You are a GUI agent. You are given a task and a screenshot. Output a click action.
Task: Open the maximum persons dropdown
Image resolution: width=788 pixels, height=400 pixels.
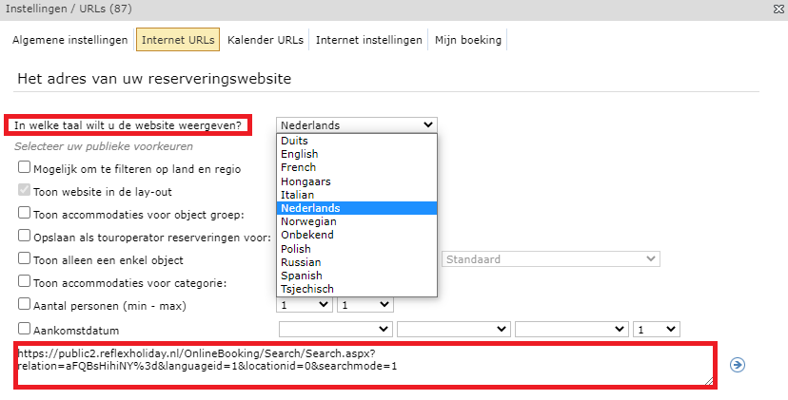(365, 305)
